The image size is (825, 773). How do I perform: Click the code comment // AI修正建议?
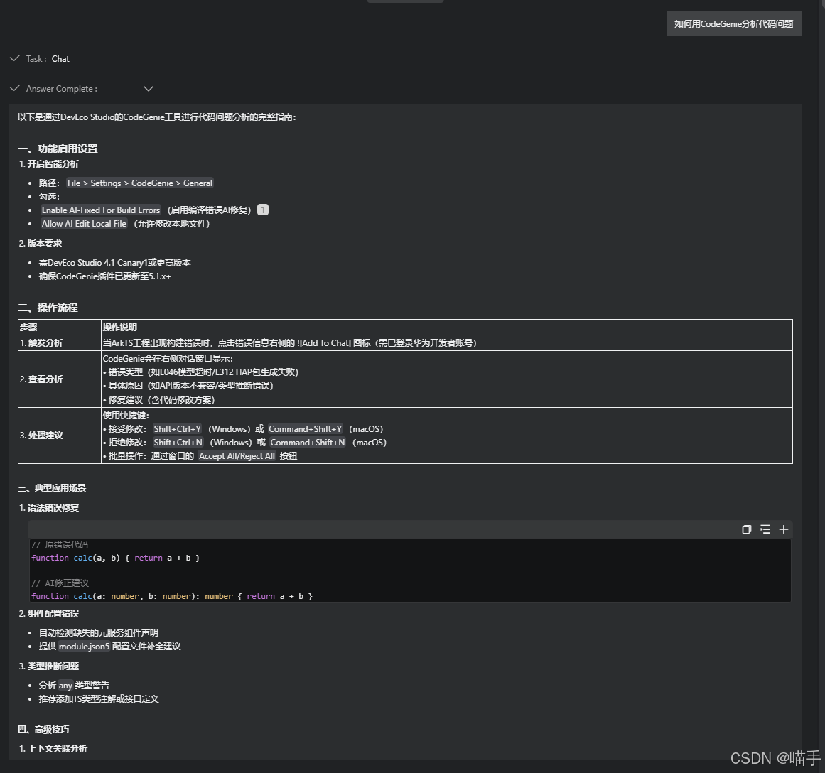60,583
